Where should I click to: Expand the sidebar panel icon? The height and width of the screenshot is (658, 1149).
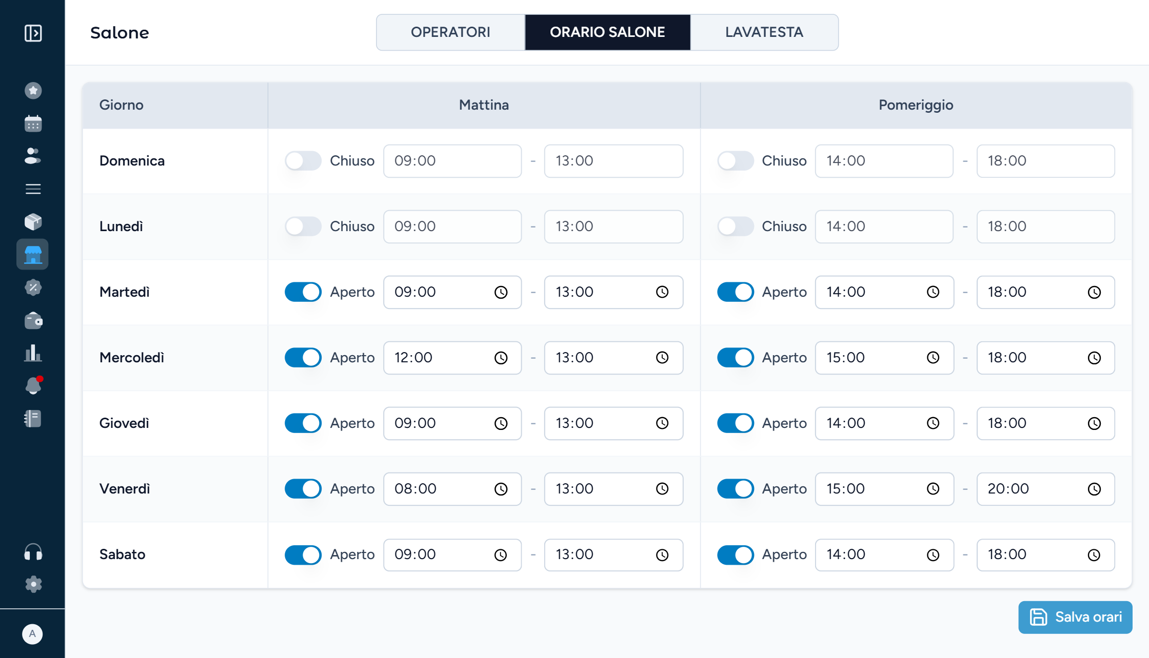(33, 33)
